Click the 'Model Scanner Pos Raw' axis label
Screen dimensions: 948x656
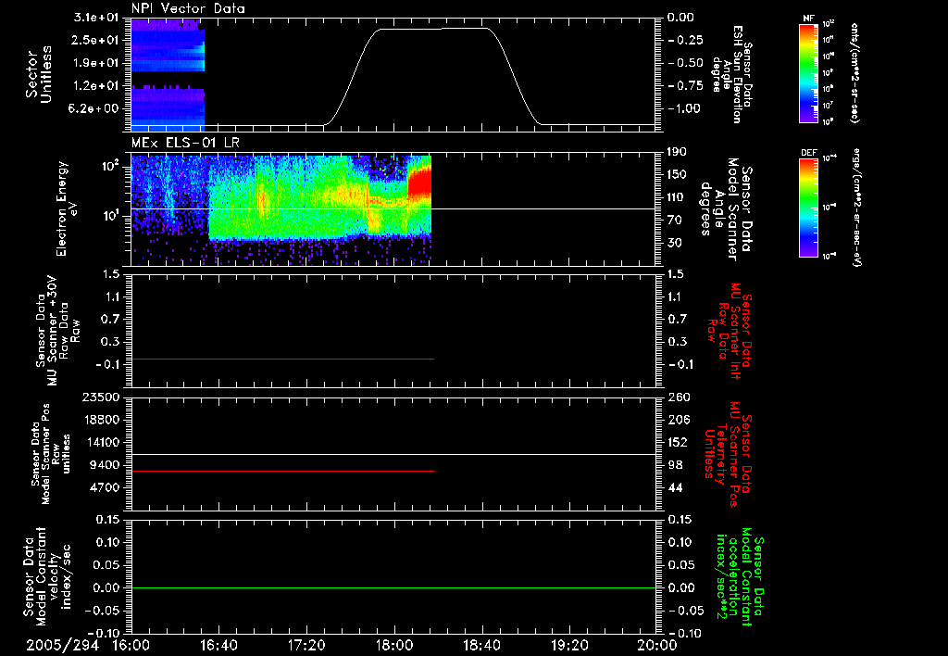pyautogui.click(x=51, y=454)
